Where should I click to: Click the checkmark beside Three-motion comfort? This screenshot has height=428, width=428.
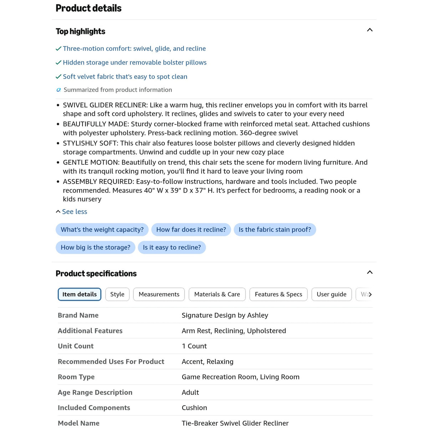pos(58,49)
